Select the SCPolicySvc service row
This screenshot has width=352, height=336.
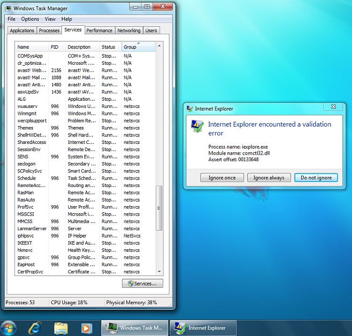(85, 171)
